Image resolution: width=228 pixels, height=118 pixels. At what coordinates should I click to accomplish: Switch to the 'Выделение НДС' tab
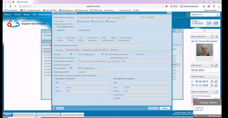pyautogui.click(x=72, y=50)
